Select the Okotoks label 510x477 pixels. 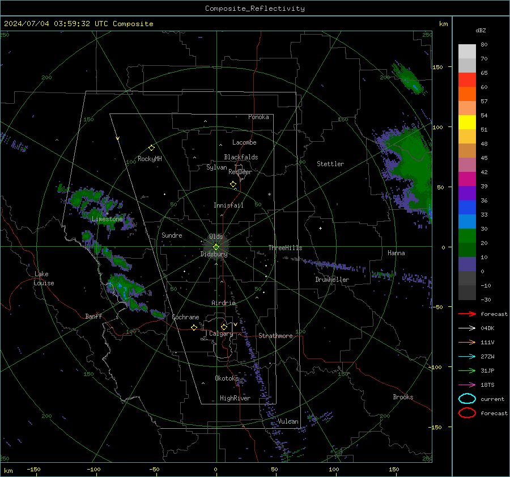227,378
